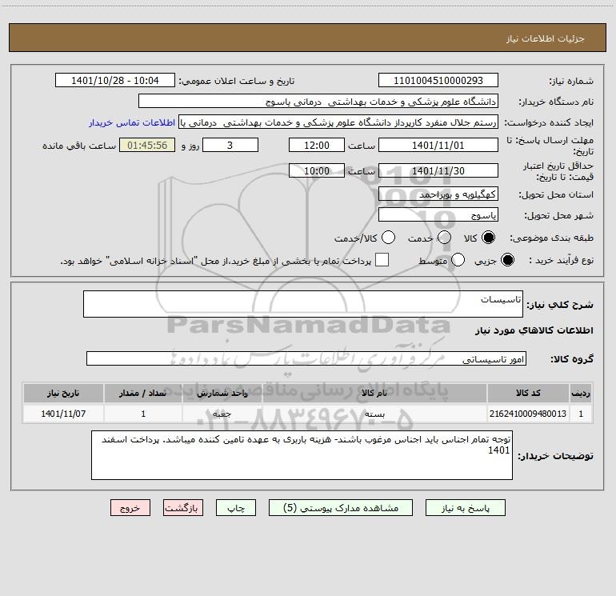Click the validity time field 10:00
616x596 pixels.
pyautogui.click(x=317, y=170)
